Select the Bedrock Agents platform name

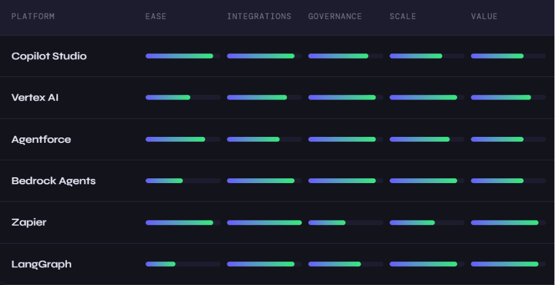pyautogui.click(x=53, y=181)
